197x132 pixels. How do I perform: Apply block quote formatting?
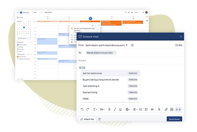pos(152,109)
